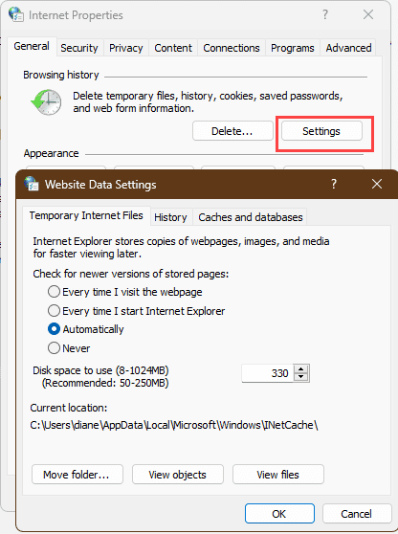Open Programs tab in Internet Properties
Image resolution: width=398 pixels, height=534 pixels.
(293, 48)
